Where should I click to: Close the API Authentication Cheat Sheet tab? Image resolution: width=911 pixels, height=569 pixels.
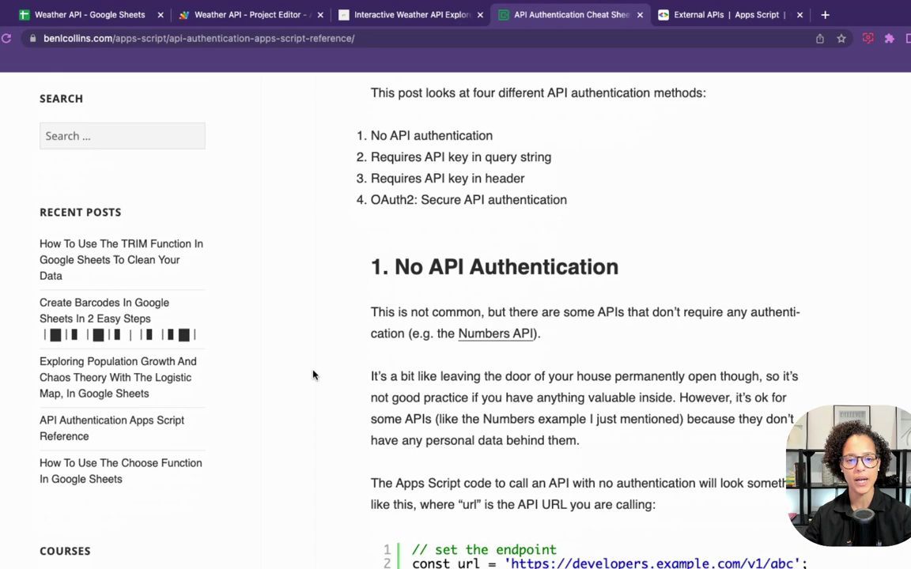click(x=640, y=15)
